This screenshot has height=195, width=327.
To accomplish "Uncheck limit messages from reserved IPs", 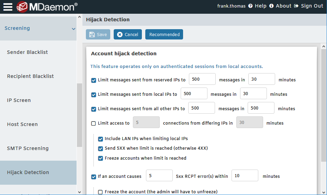I will click(x=93, y=80).
